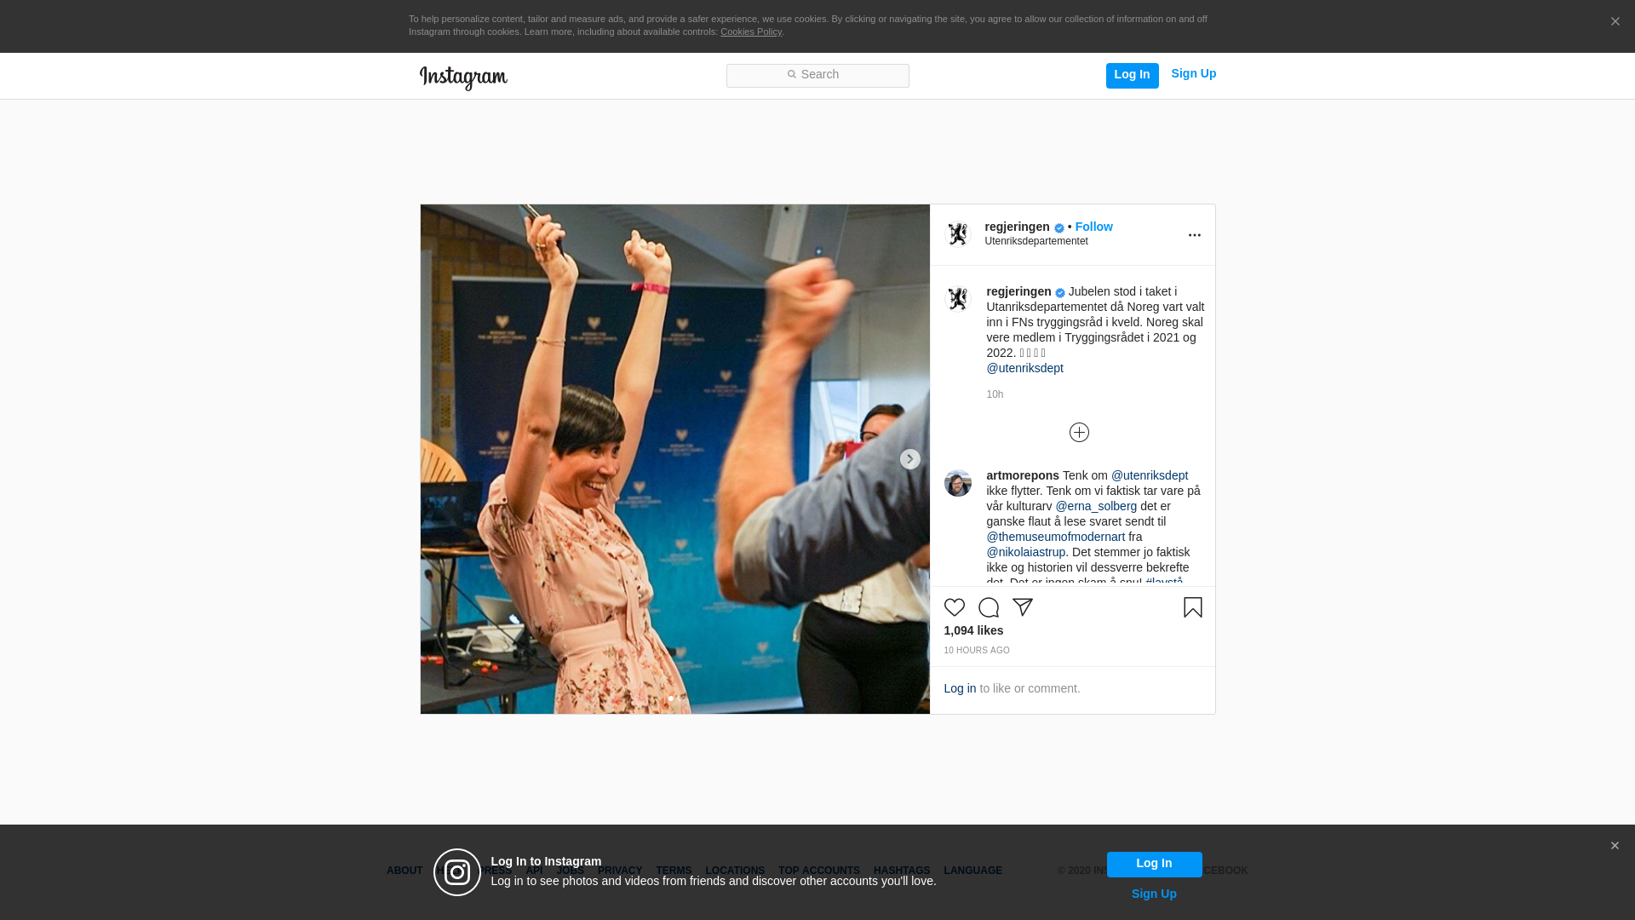
Task: Open @erna_solberg mention link
Action: tap(1096, 506)
